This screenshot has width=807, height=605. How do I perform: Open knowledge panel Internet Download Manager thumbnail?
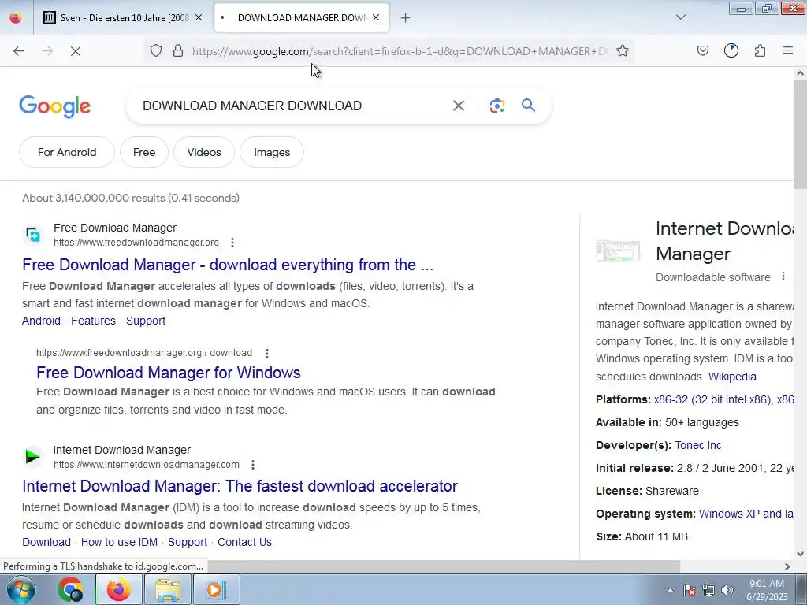pyautogui.click(x=618, y=251)
